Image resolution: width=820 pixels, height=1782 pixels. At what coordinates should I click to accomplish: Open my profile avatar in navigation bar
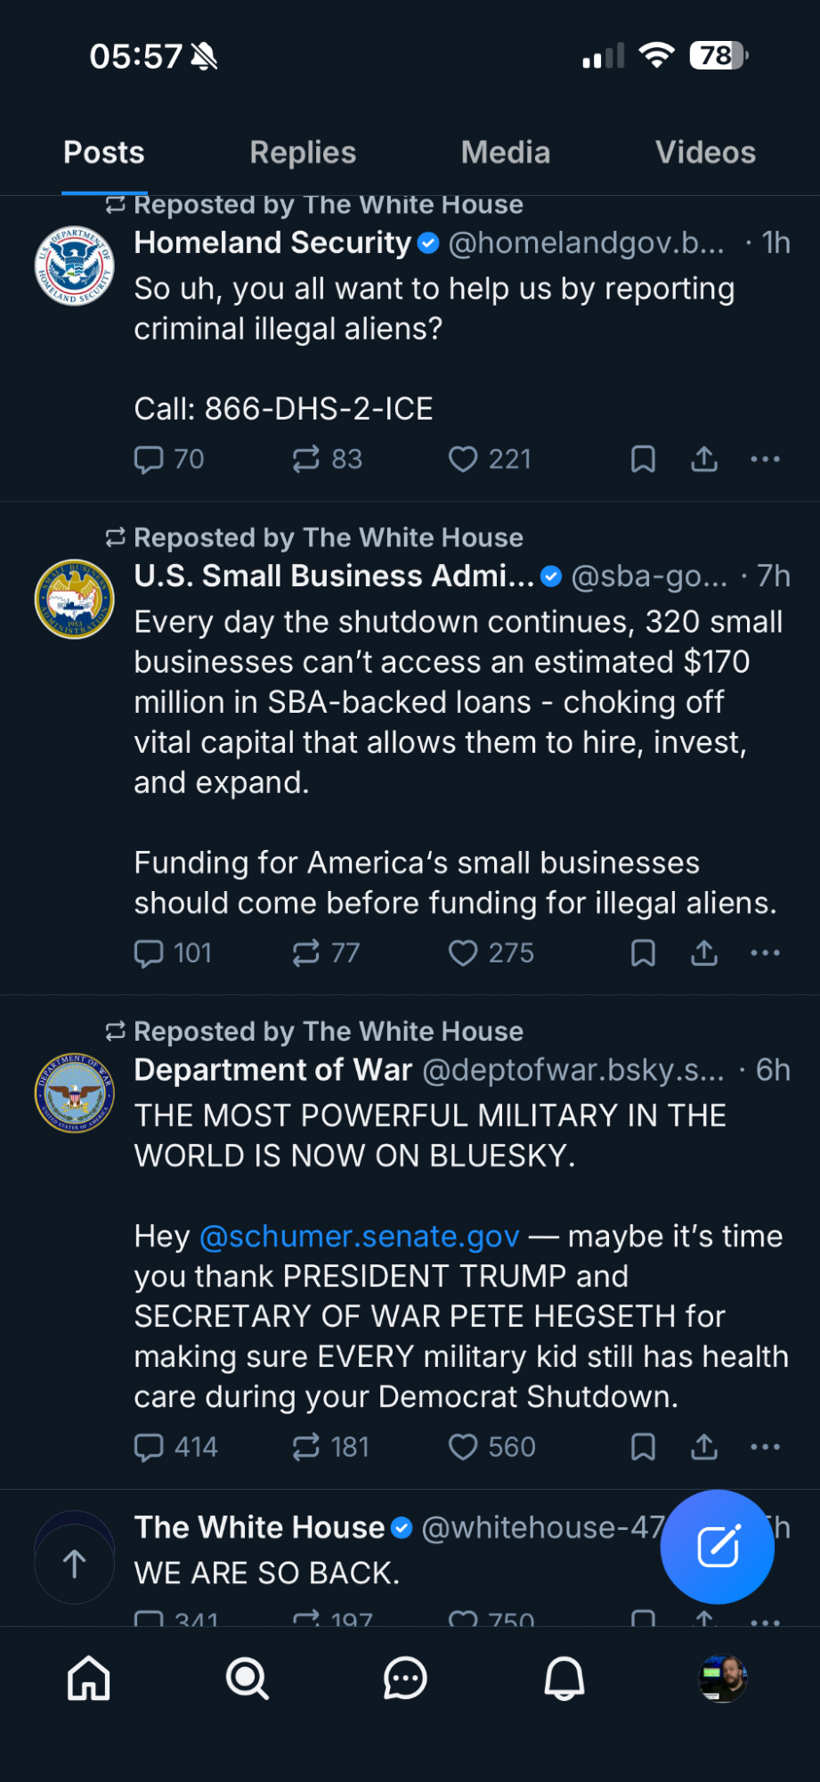[722, 1679]
